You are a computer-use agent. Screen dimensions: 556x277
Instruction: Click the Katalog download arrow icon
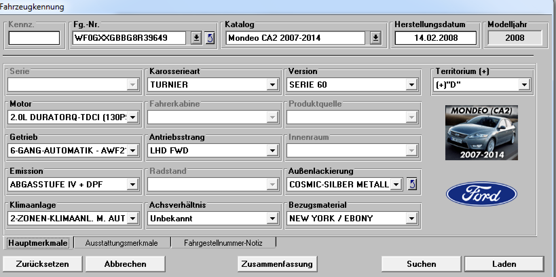click(375, 38)
